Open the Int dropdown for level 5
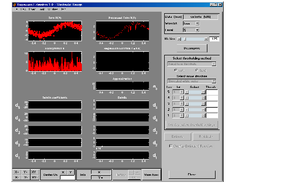305x190 pixels. tap(178, 92)
